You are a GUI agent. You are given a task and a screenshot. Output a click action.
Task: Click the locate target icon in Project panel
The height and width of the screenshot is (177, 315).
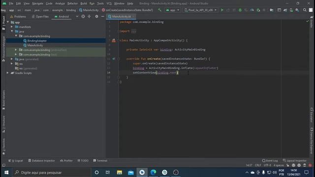pos(83,16)
